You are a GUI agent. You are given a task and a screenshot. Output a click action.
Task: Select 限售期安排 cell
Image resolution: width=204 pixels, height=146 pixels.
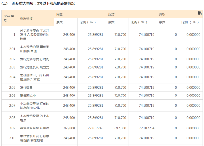click(x=36, y=96)
